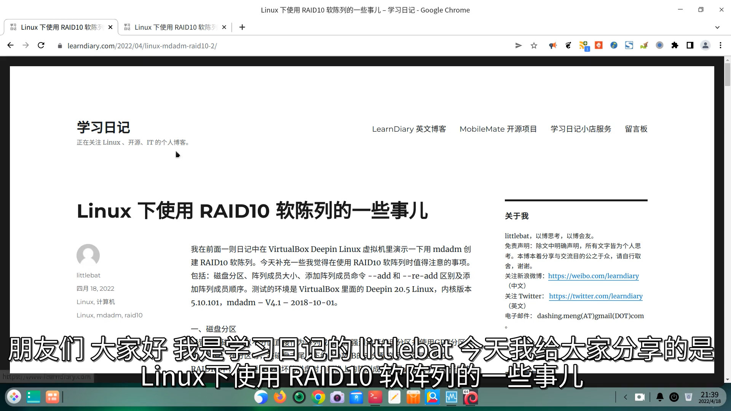Toggle the browser side panel
Viewport: 731px width, 411px height.
(690, 46)
